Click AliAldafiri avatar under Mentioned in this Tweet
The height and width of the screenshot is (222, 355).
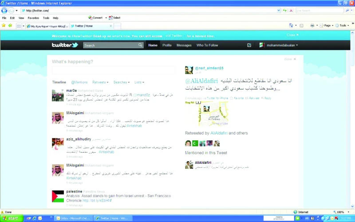click(189, 165)
